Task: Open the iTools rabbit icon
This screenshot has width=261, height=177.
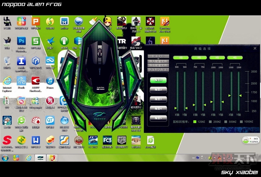Action: (x=21, y=82)
